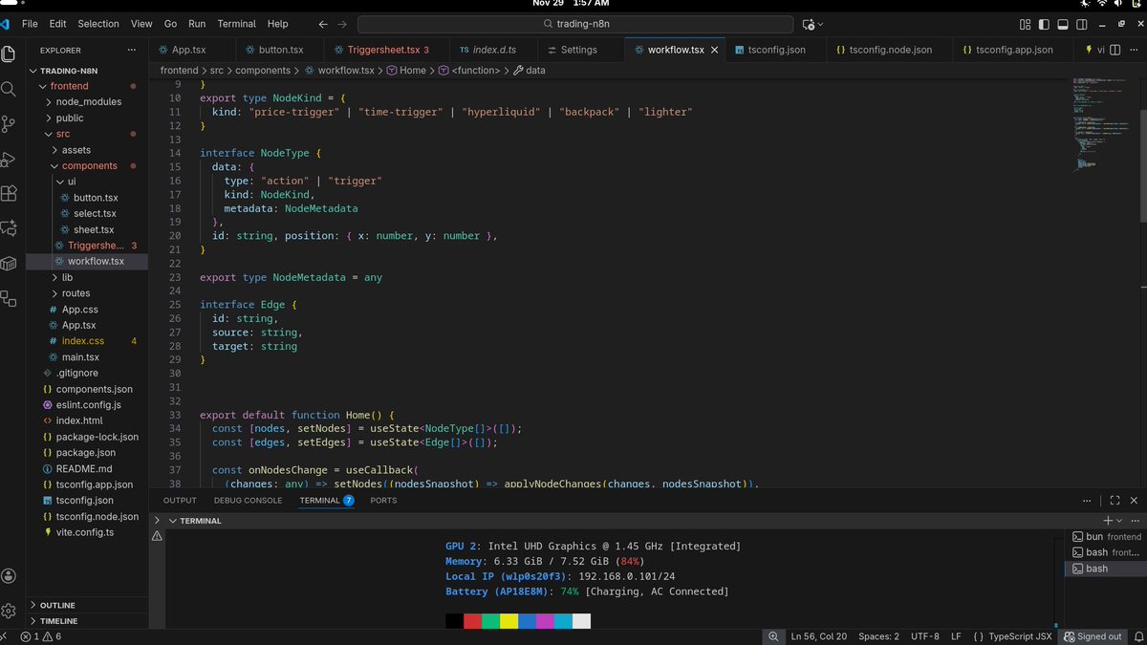Screen dimensions: 1147x645
Task: Collapse the frontend folder
Action: point(43,86)
